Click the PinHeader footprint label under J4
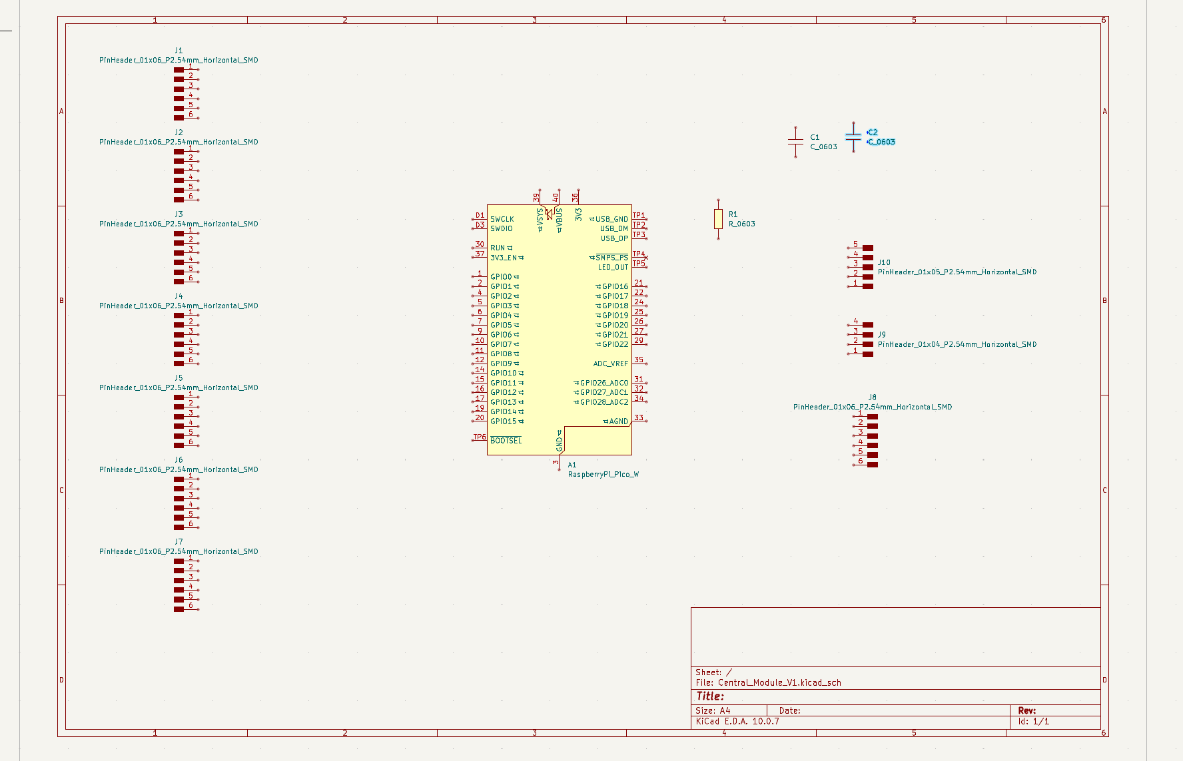The image size is (1183, 761). (x=179, y=306)
